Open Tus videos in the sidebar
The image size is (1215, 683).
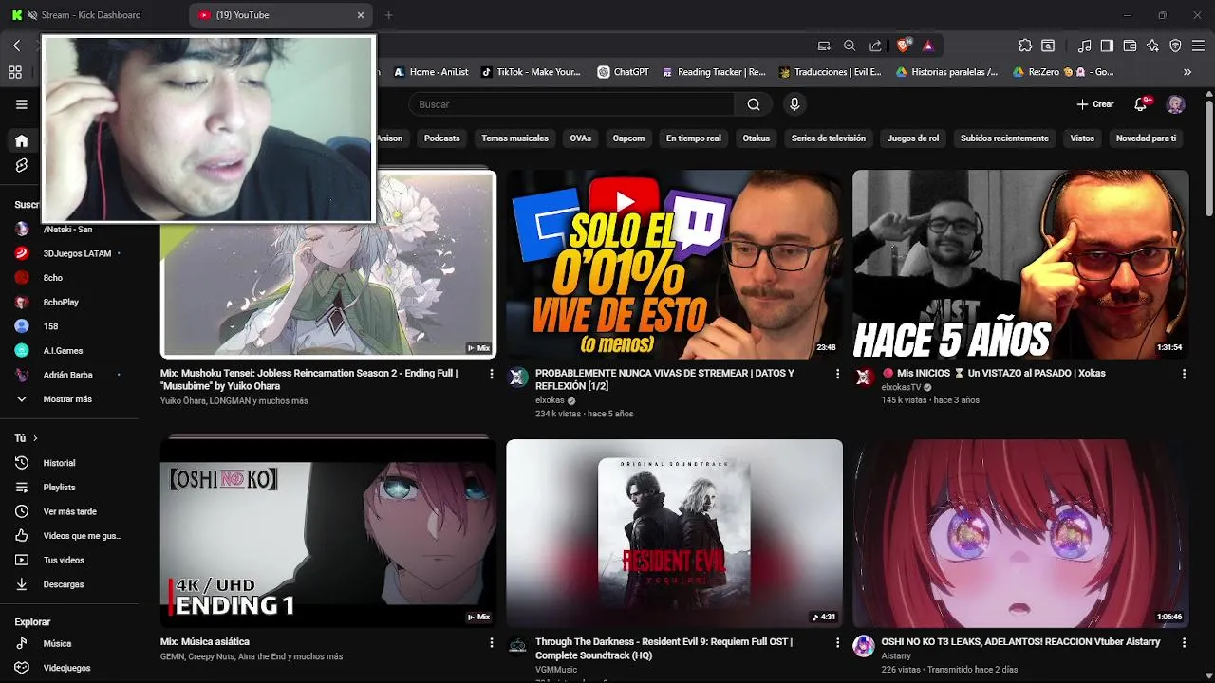[x=68, y=560]
